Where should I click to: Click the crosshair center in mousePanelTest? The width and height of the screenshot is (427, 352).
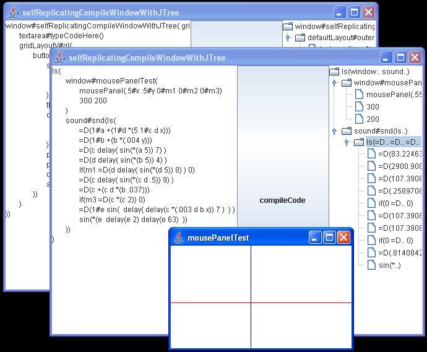click(x=251, y=303)
